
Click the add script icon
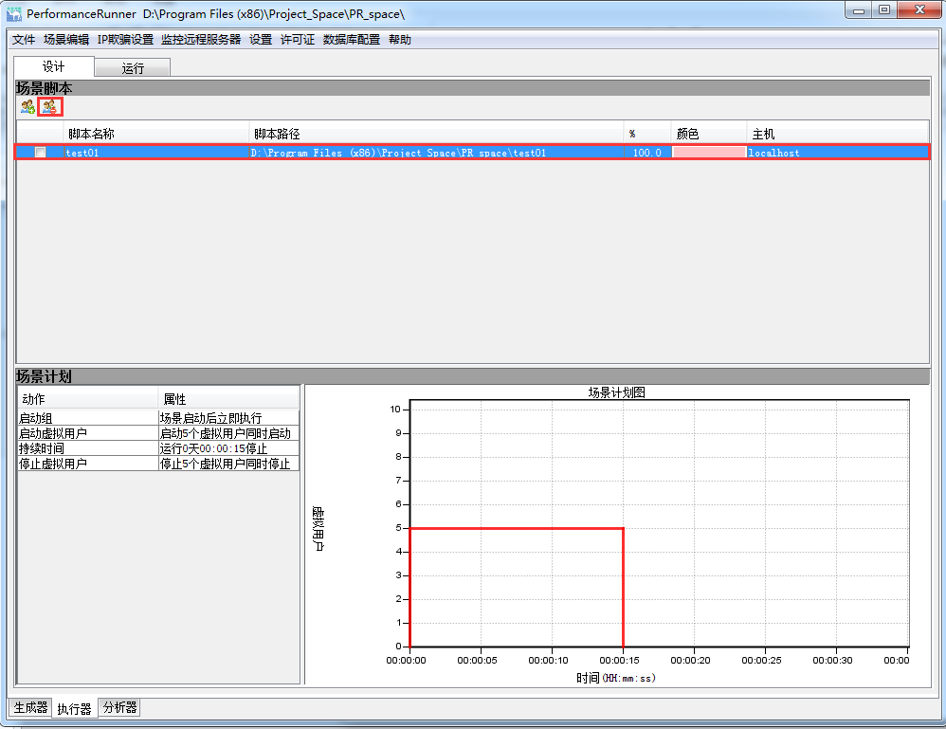coord(27,107)
